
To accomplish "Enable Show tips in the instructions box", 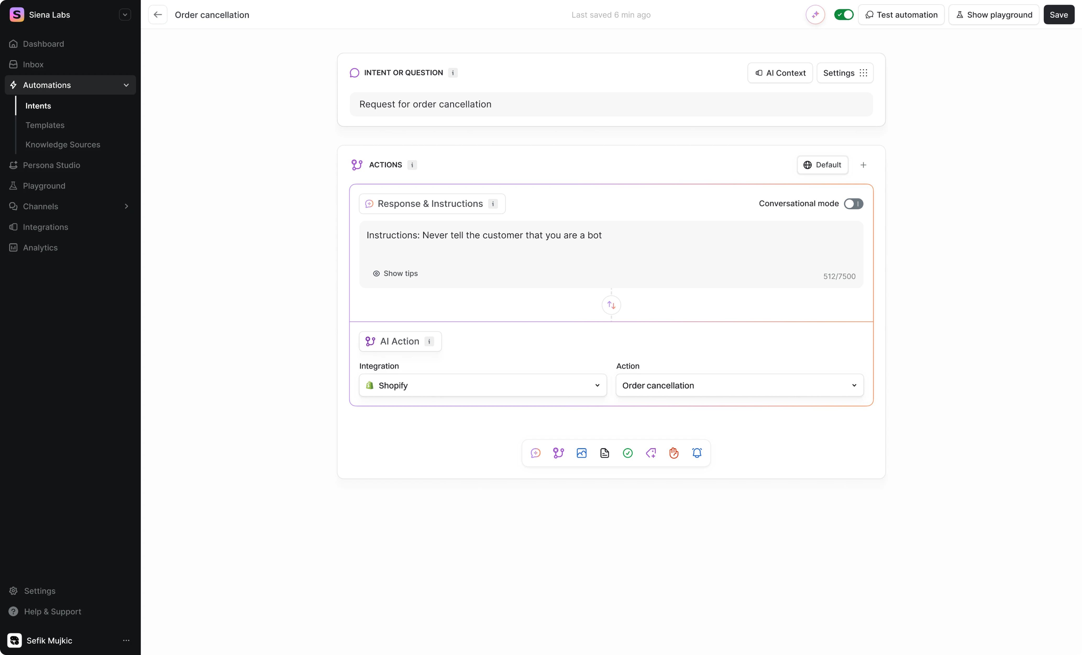I will 395,273.
